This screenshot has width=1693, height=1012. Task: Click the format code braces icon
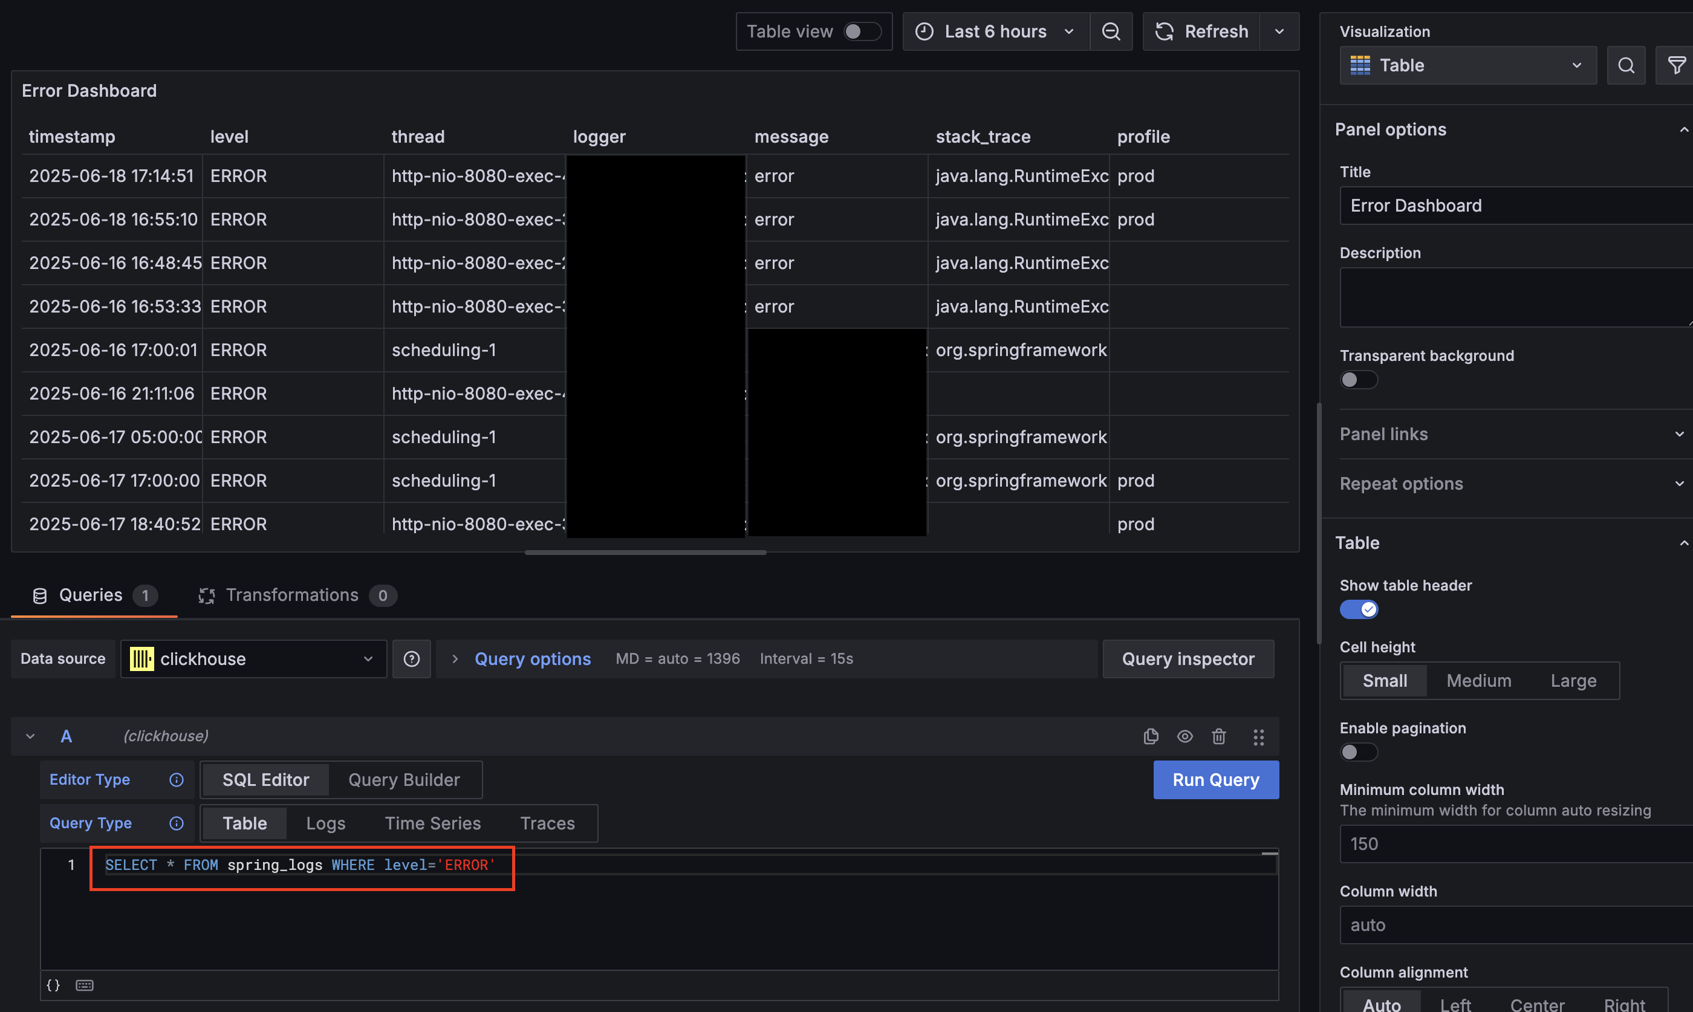(x=53, y=985)
